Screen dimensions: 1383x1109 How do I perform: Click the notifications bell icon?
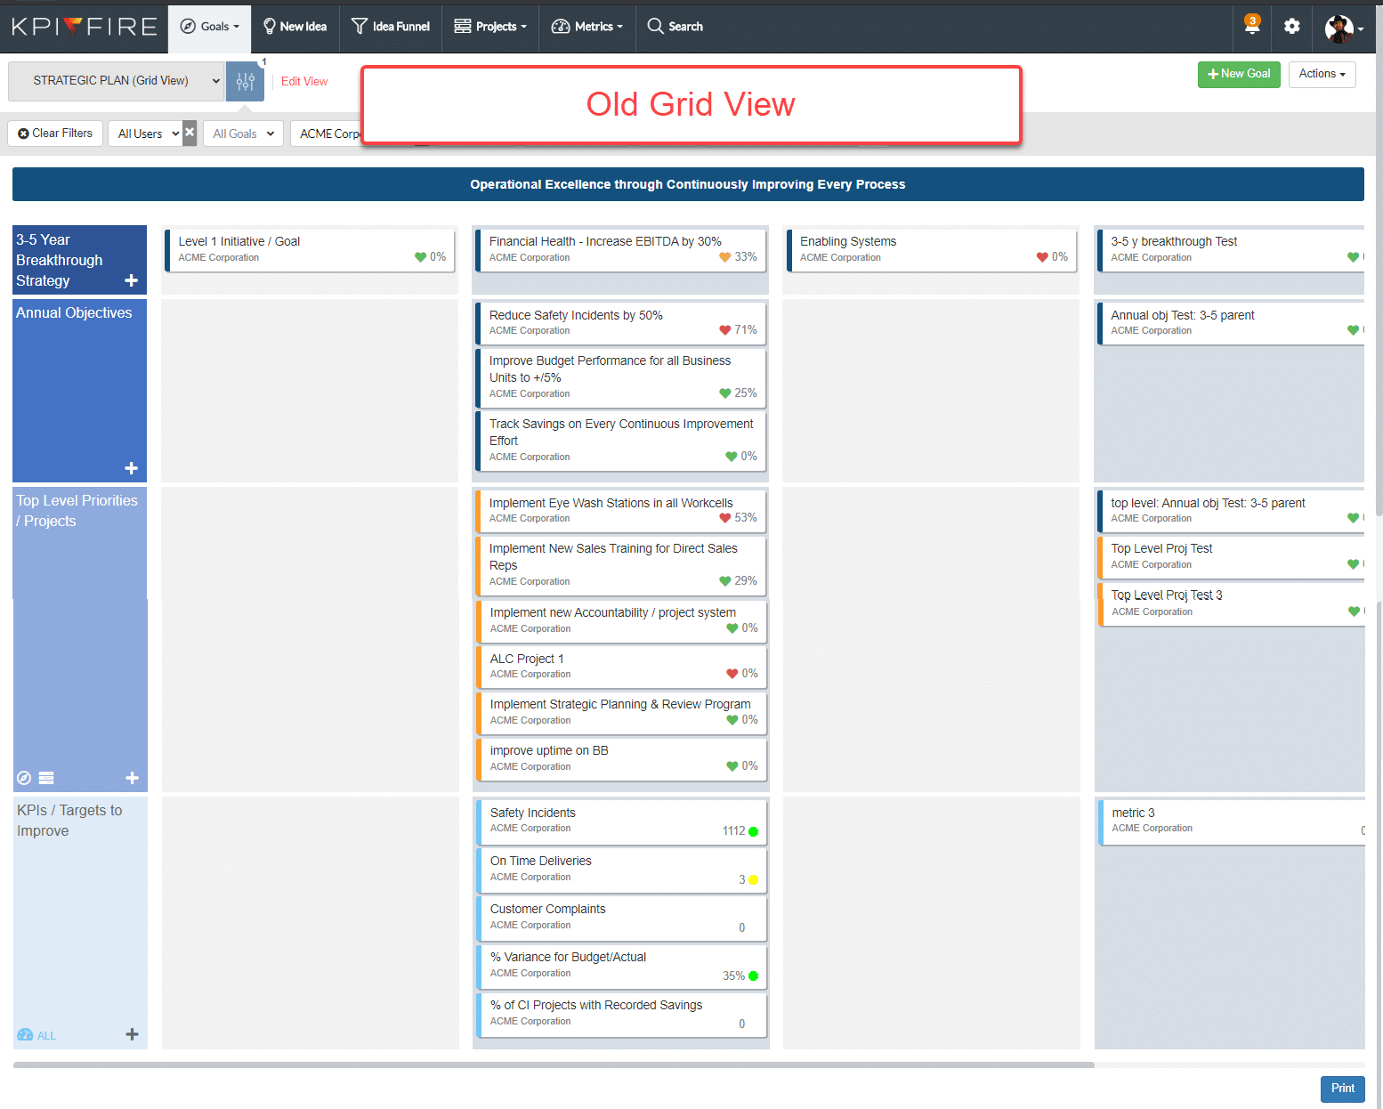(x=1251, y=26)
